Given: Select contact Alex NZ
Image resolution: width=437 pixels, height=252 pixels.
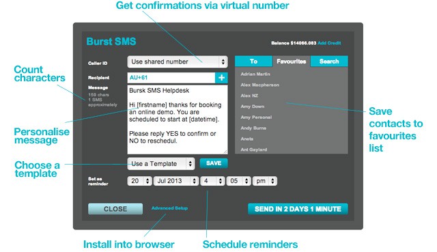Looking at the screenshot, I should click(x=249, y=96).
